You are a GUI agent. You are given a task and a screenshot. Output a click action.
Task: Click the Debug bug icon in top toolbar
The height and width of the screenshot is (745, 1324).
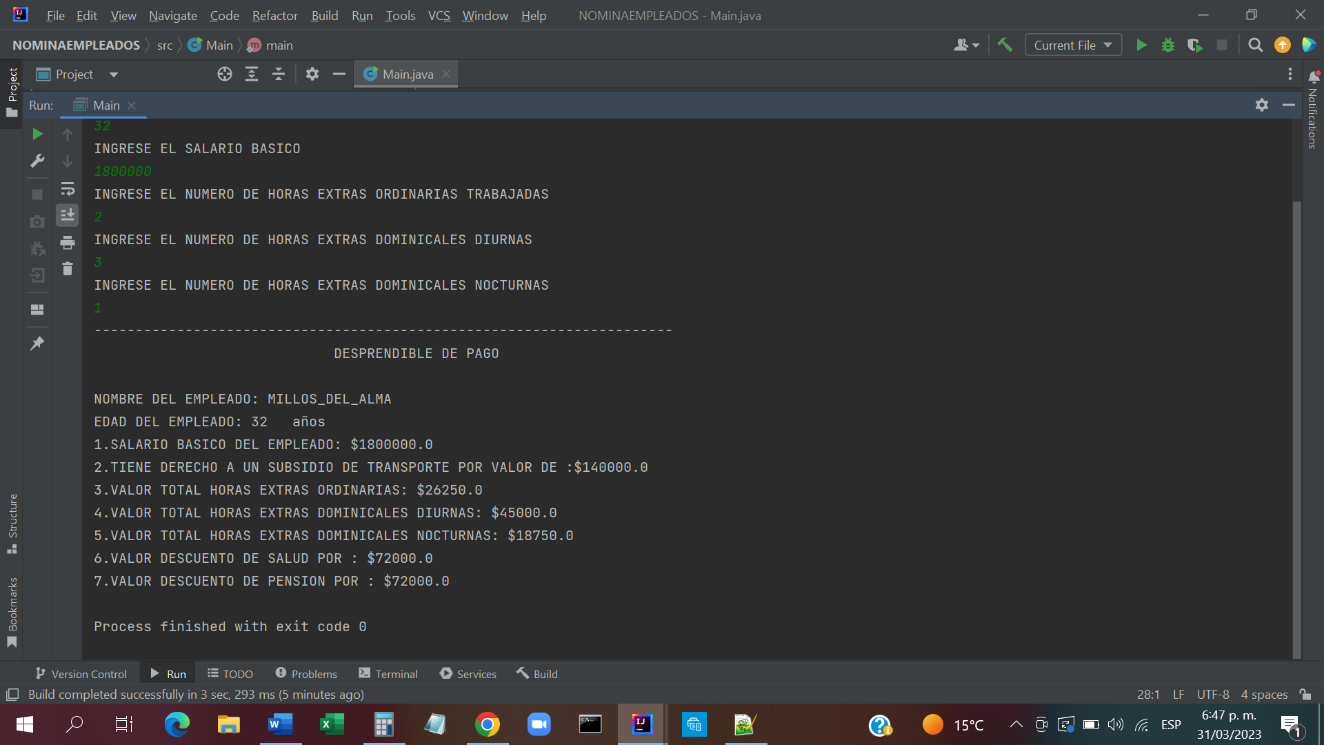[1168, 46]
